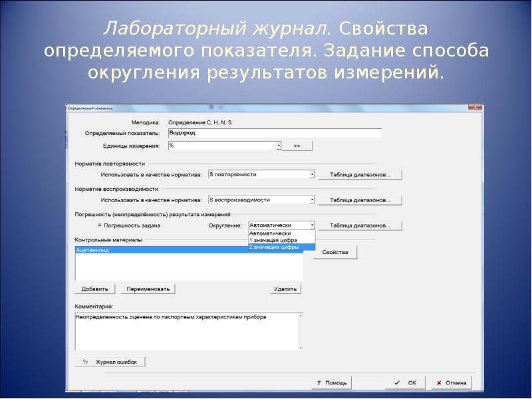Click the >> button beside units field

(x=297, y=146)
